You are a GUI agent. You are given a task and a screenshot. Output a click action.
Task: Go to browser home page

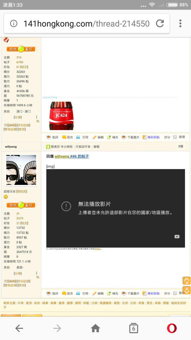pyautogui.click(x=95, y=328)
